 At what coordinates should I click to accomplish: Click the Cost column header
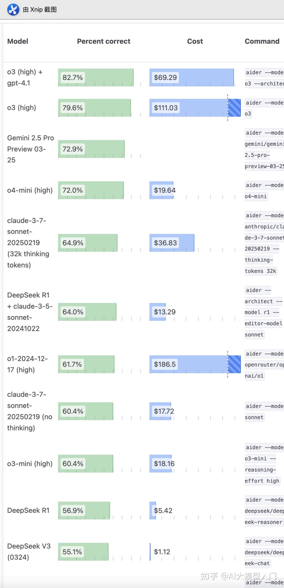click(195, 41)
